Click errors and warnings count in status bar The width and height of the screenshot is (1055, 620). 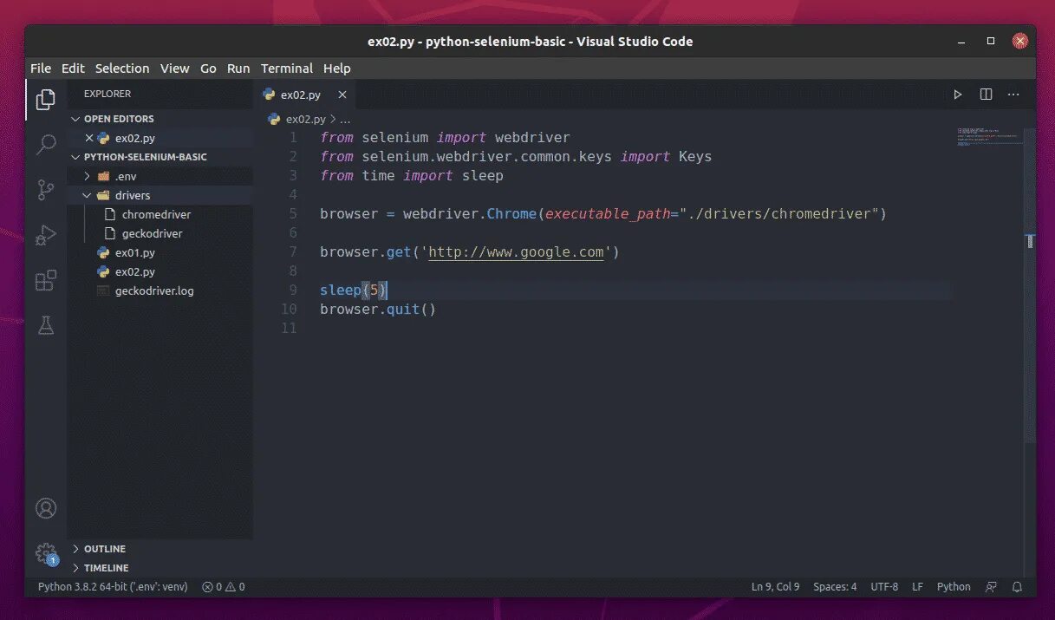point(224,587)
